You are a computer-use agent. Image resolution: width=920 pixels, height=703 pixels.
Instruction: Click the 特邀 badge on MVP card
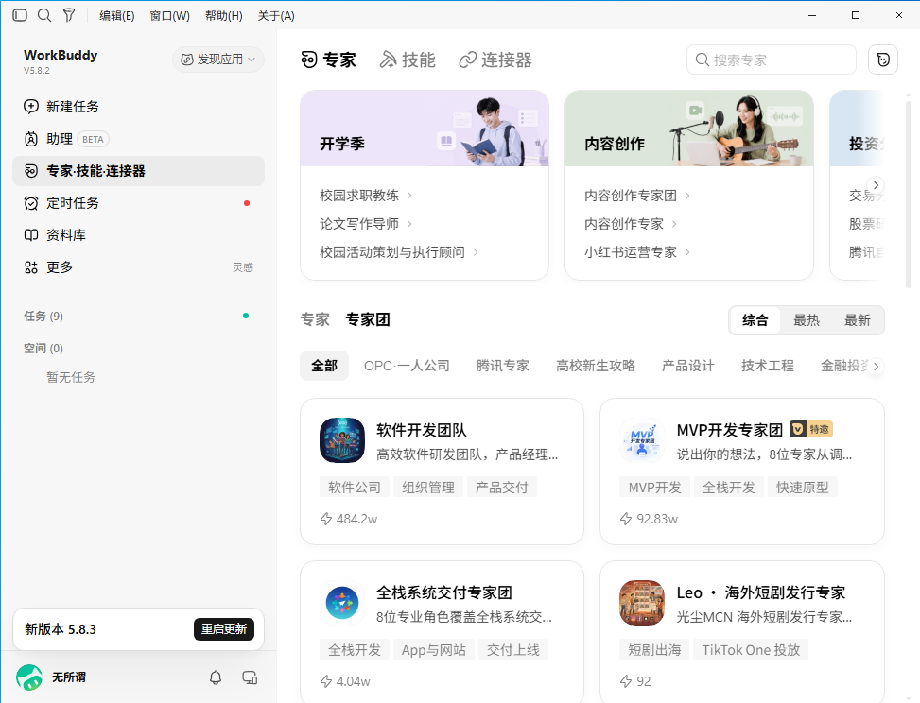point(811,429)
